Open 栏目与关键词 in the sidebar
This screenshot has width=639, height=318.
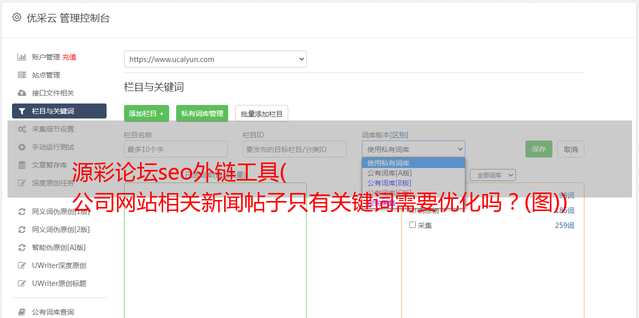pyautogui.click(x=59, y=111)
